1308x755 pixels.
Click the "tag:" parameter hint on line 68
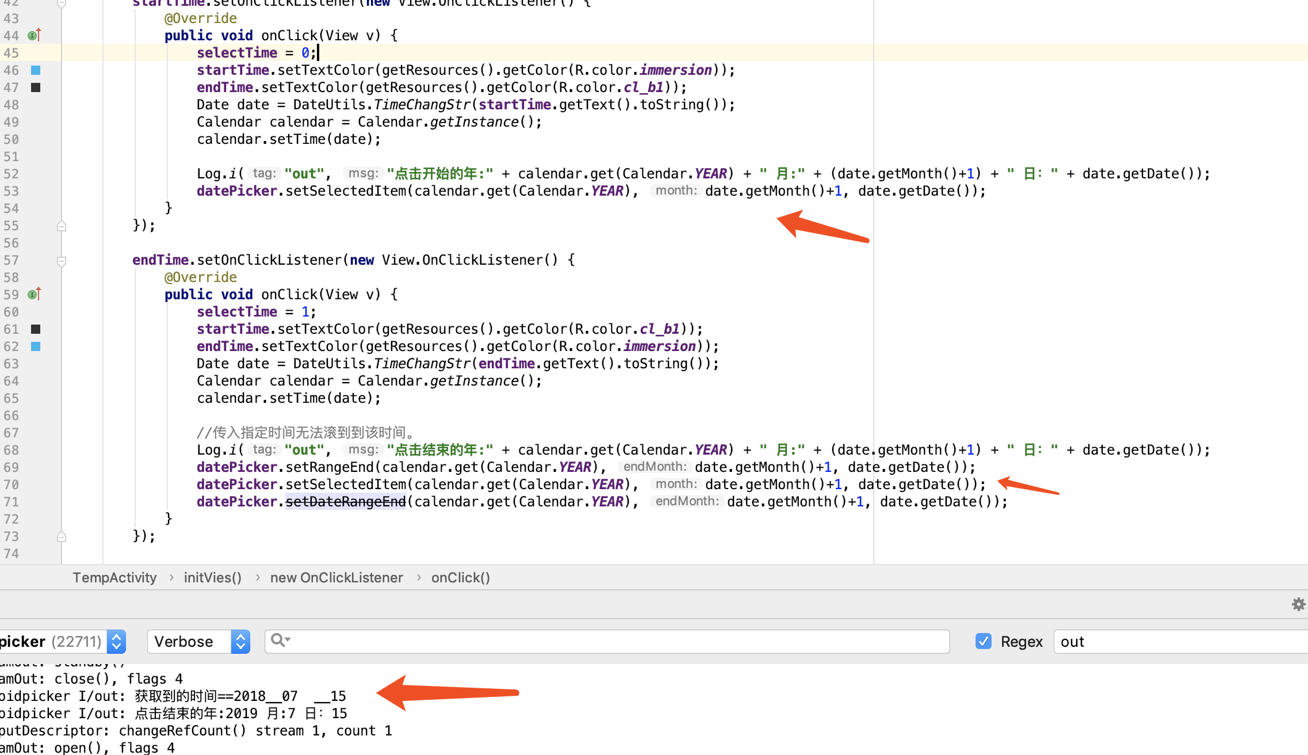tap(264, 449)
